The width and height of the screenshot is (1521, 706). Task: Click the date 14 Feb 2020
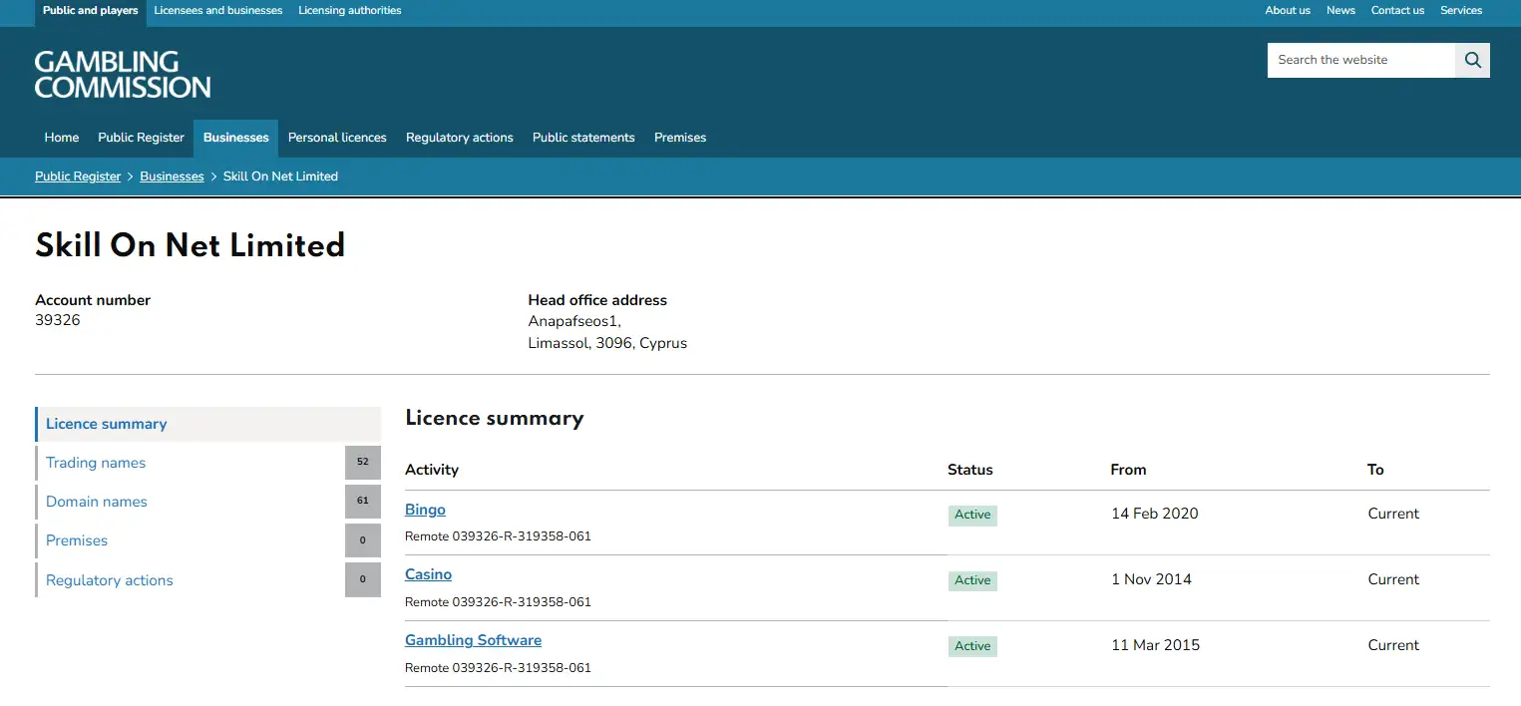1155,514
